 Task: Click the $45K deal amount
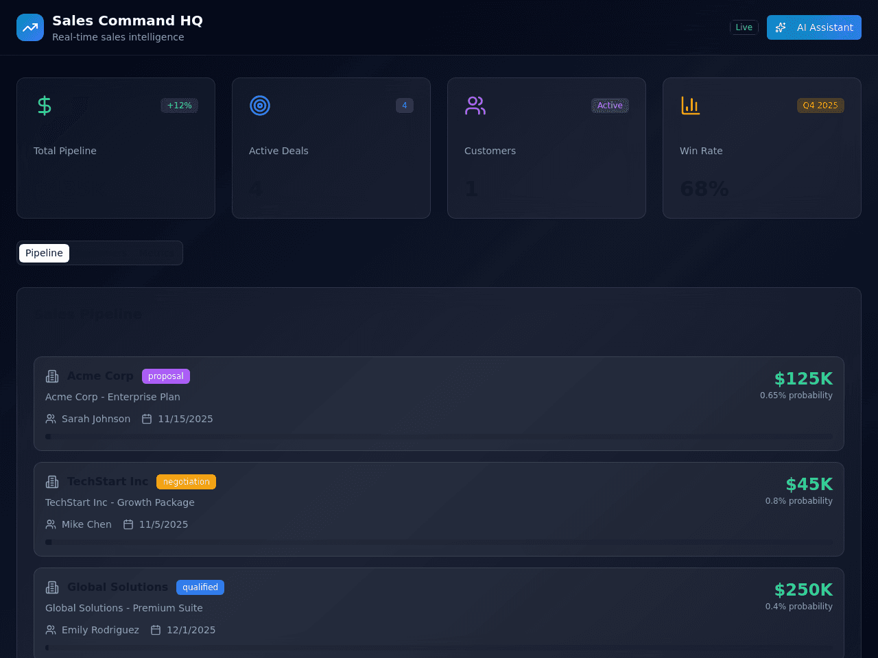click(x=809, y=484)
